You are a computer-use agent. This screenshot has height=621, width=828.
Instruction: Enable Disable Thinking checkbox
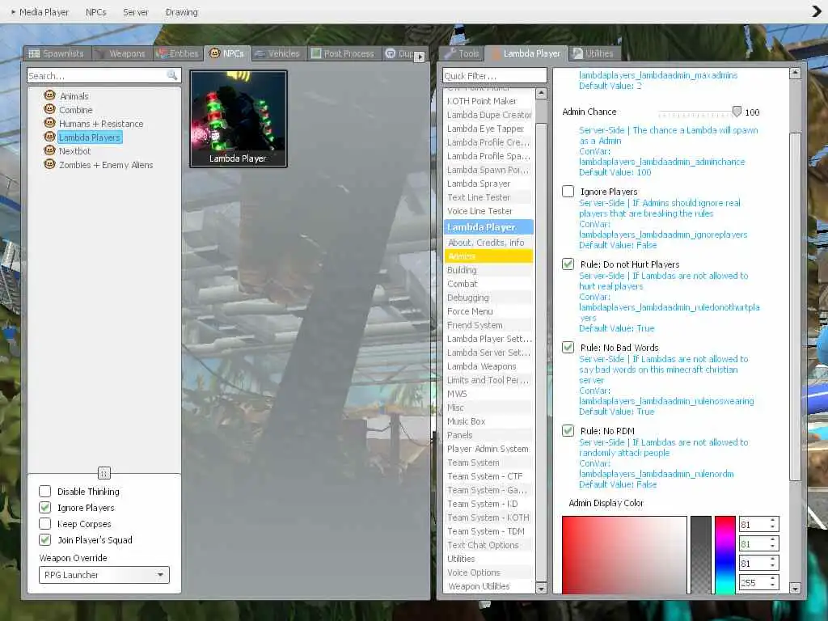[x=45, y=491]
